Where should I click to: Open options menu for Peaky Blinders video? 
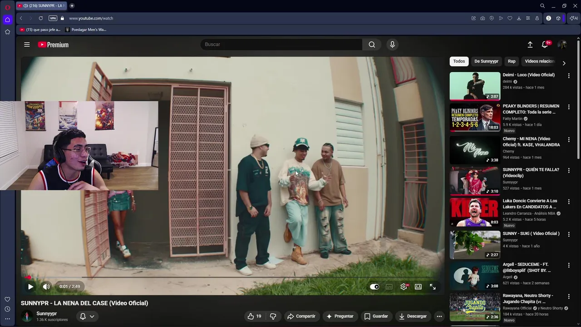pyautogui.click(x=569, y=107)
